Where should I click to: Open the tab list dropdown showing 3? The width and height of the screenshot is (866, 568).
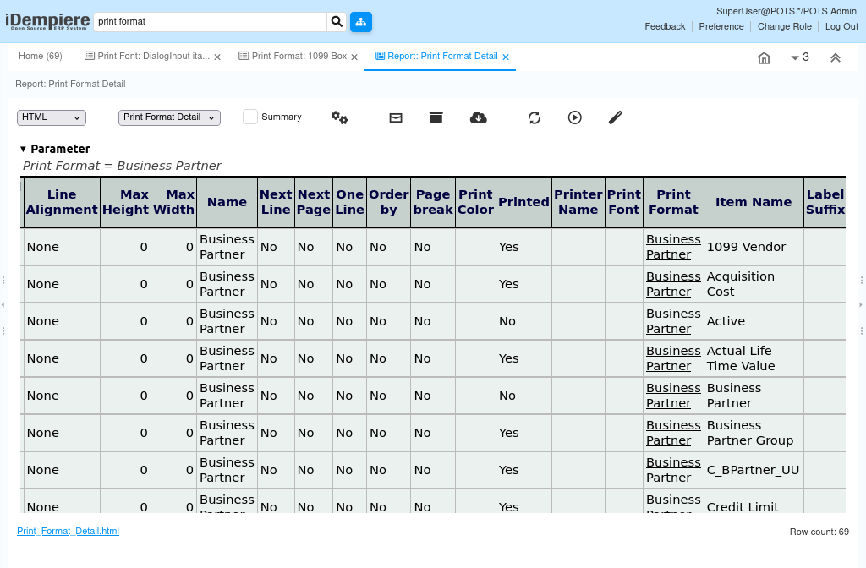tap(800, 57)
